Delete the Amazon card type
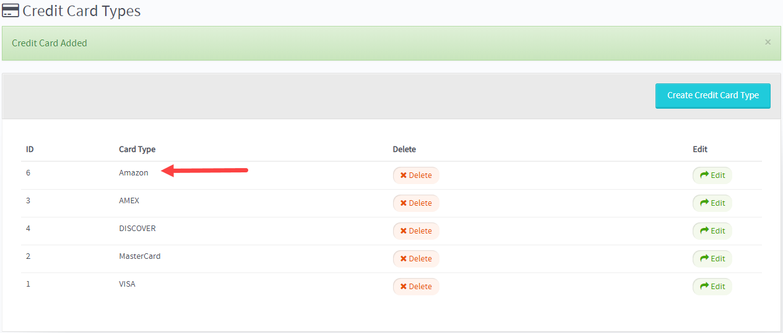This screenshot has width=783, height=333. point(416,175)
